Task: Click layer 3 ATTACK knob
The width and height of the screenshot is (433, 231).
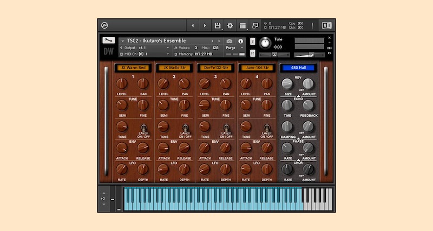Action: (205, 148)
